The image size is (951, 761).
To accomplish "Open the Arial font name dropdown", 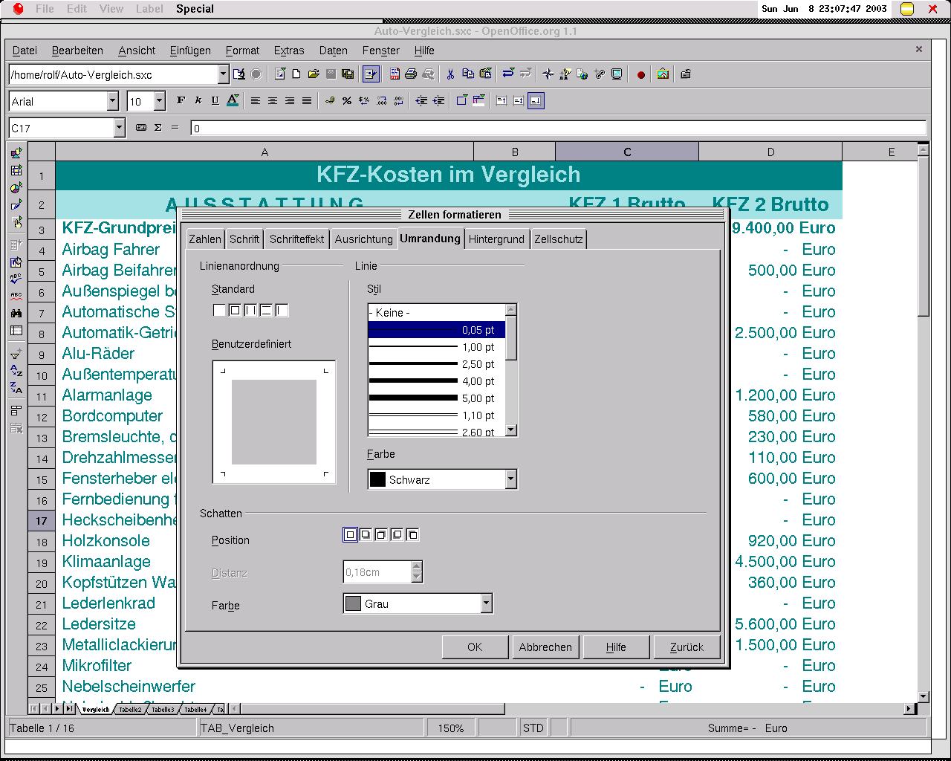I will (x=112, y=101).
